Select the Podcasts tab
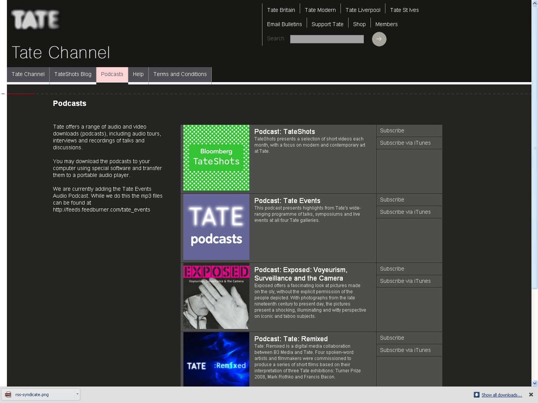The image size is (538, 403). [x=112, y=74]
